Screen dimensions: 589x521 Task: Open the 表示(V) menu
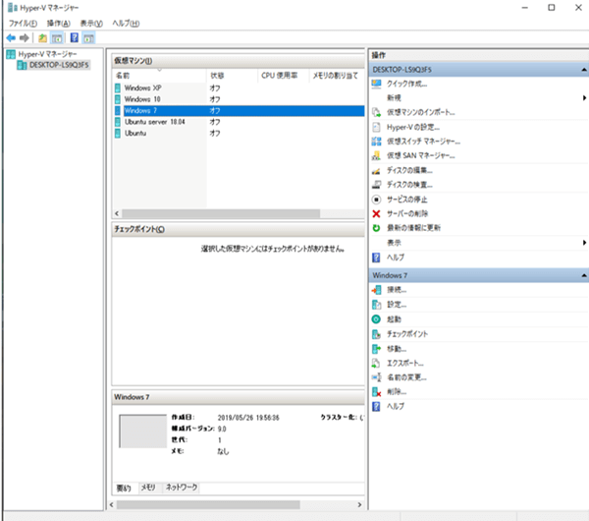tap(91, 24)
